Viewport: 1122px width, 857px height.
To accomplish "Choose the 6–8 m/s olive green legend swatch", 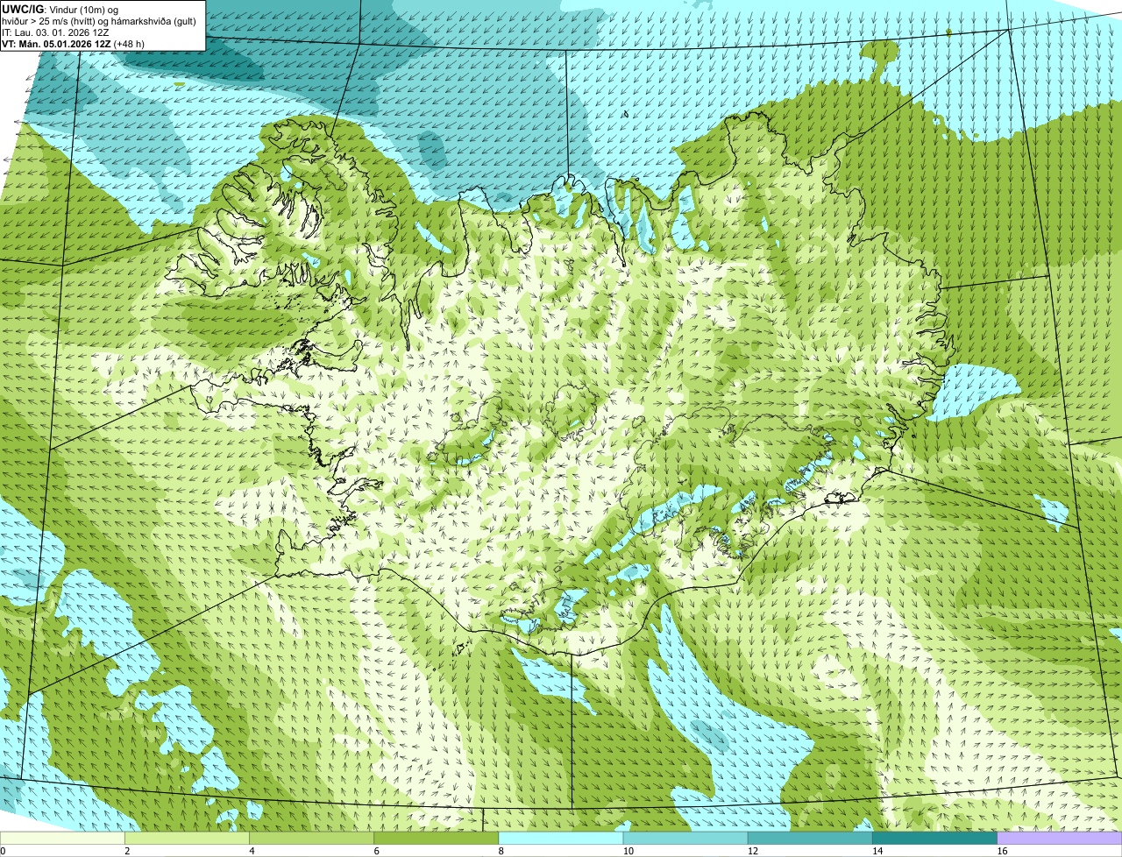I will click(x=437, y=838).
